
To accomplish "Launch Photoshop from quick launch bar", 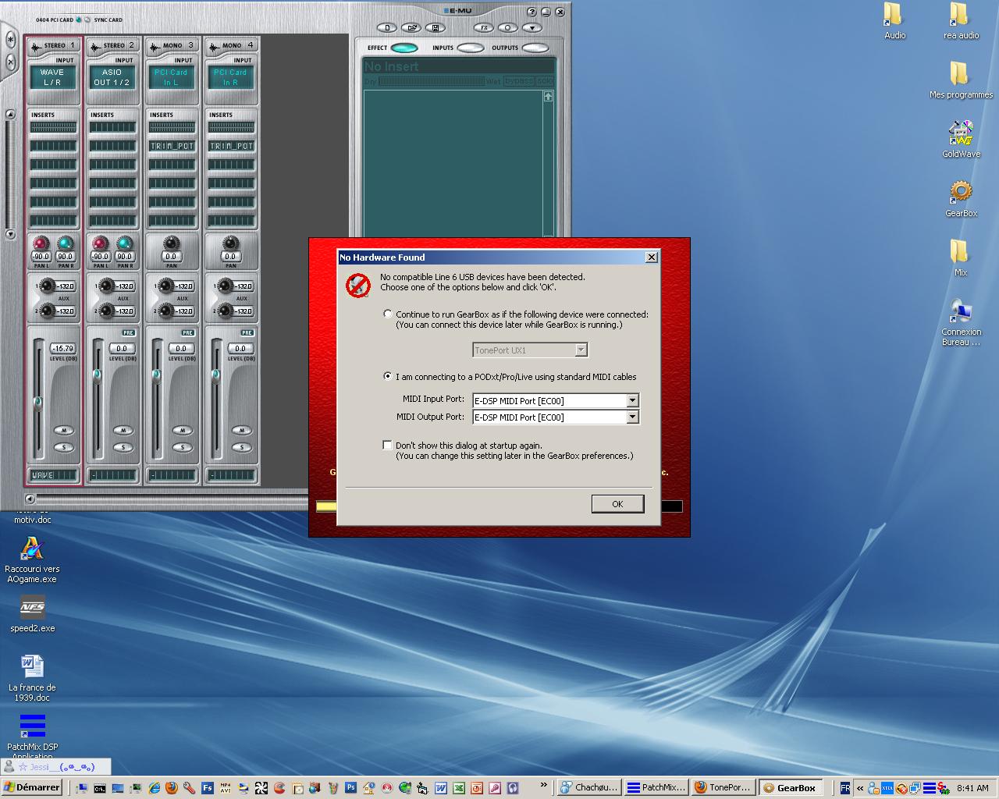I will tap(351, 787).
